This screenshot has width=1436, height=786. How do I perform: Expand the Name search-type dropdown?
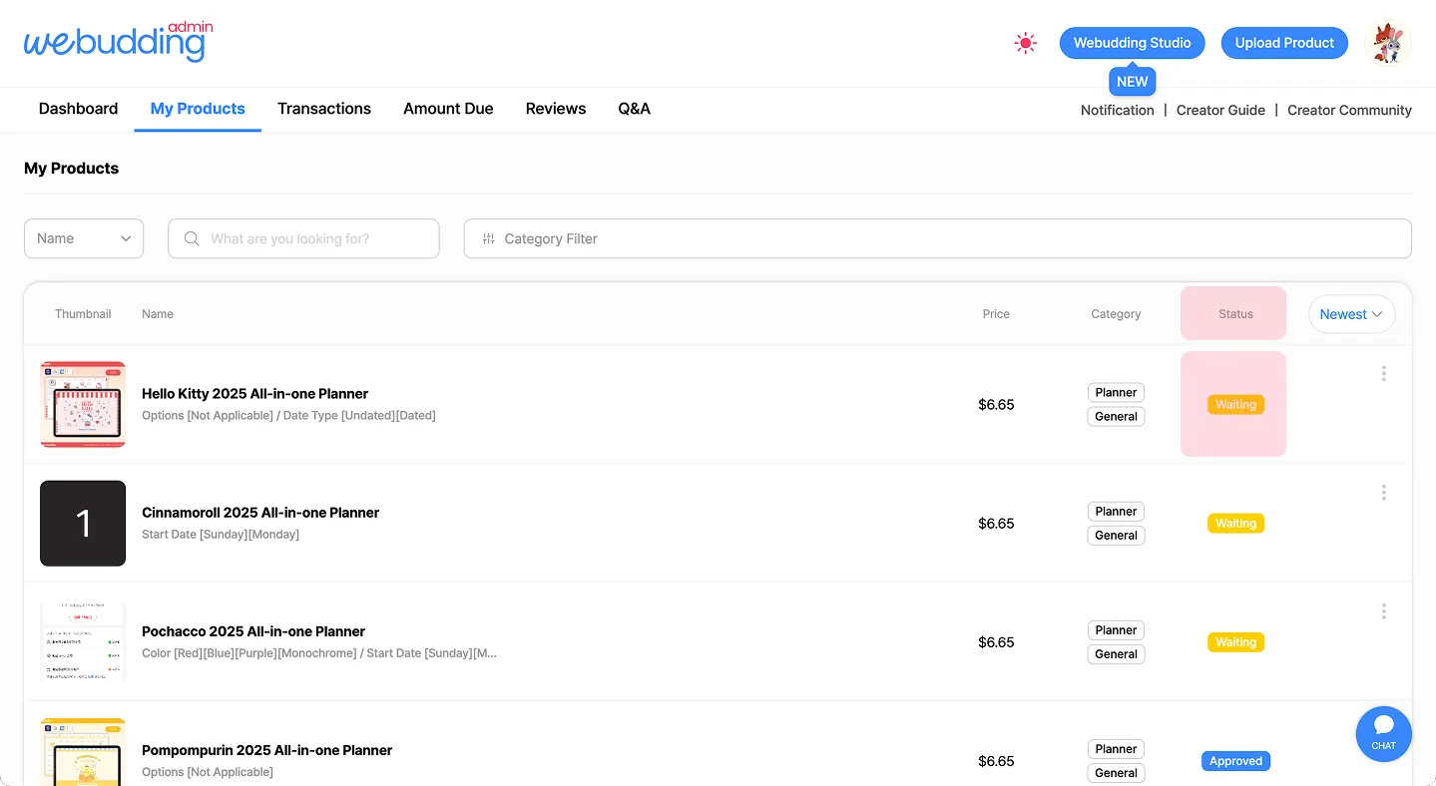[x=84, y=238]
